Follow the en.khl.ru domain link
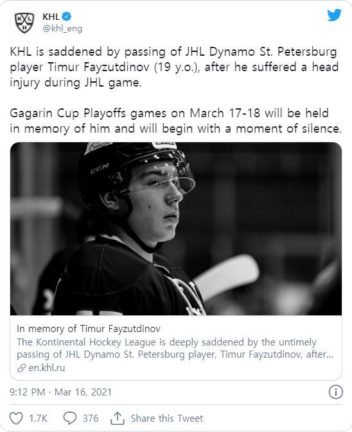Screen dimensions: 352x432 tap(47, 368)
